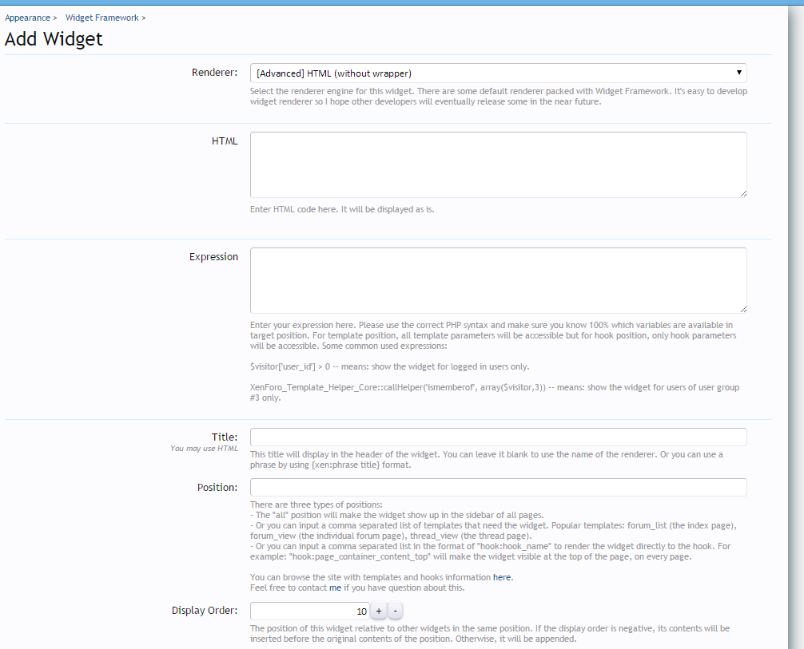
Task: Click the Position input field
Action: (x=498, y=487)
